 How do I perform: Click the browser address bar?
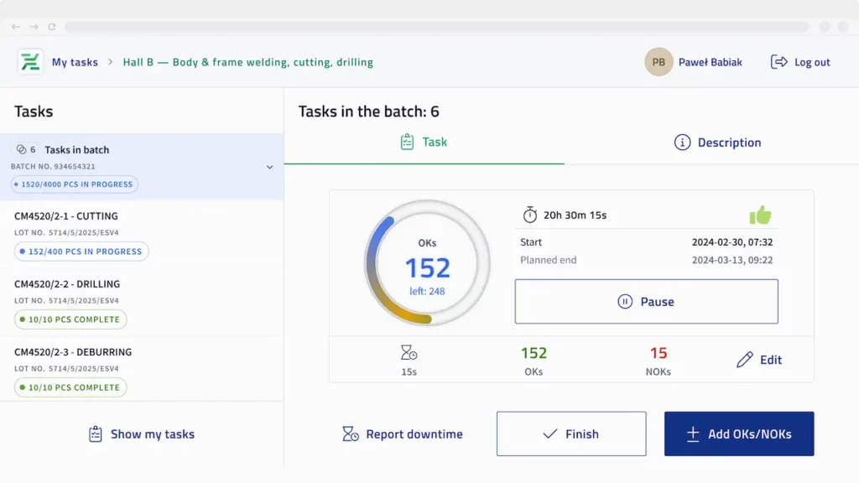click(x=436, y=27)
